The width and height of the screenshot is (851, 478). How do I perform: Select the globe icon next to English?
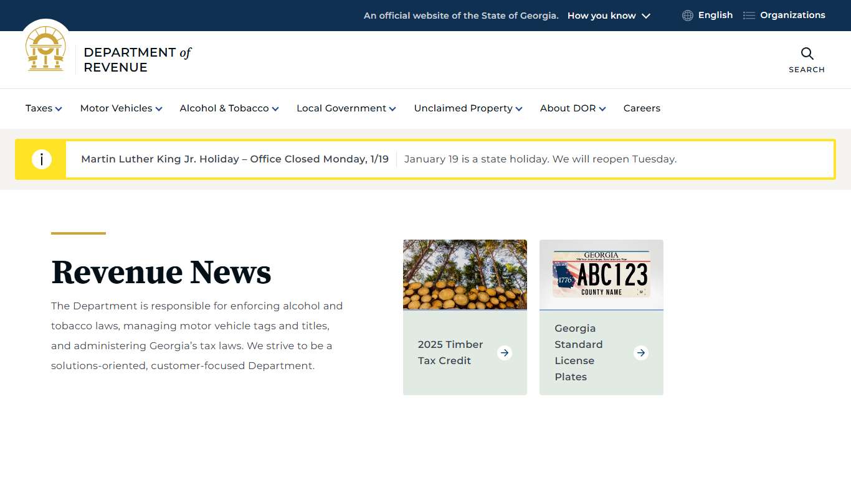coord(687,15)
